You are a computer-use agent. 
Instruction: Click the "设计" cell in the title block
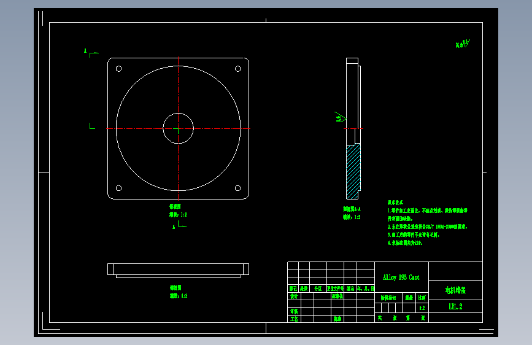pos(294,296)
